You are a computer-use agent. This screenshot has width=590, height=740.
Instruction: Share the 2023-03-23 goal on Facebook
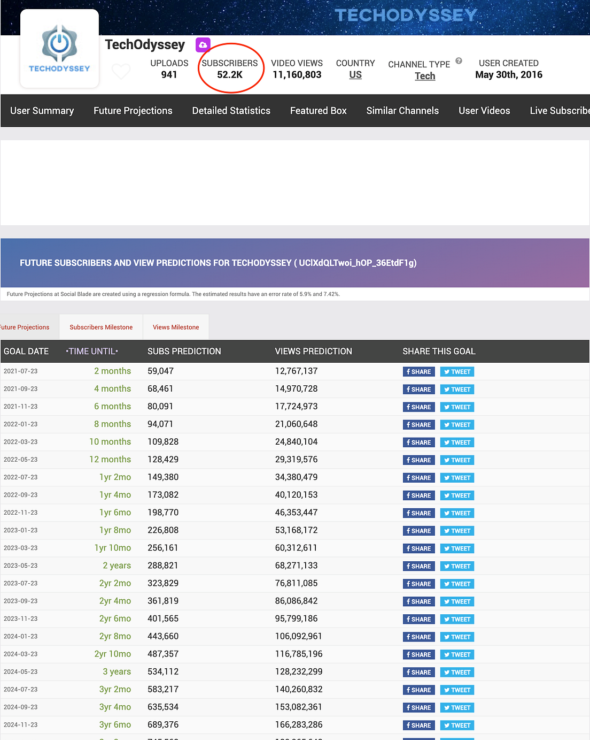[x=419, y=548]
